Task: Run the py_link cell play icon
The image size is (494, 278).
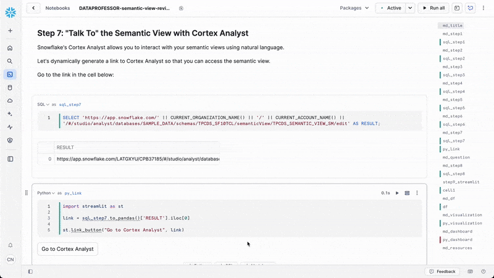Action: click(x=397, y=193)
